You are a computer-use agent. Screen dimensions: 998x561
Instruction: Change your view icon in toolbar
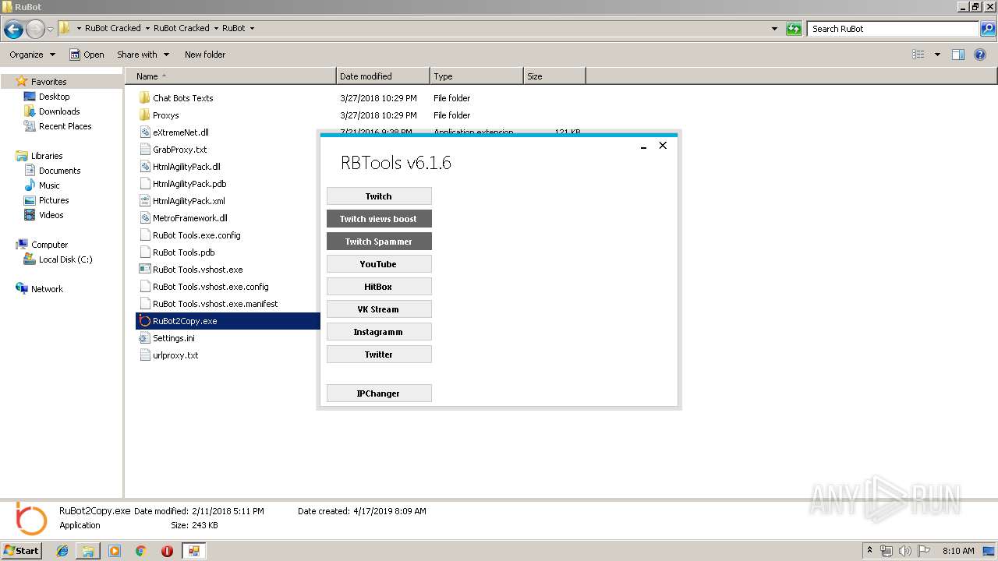(918, 55)
